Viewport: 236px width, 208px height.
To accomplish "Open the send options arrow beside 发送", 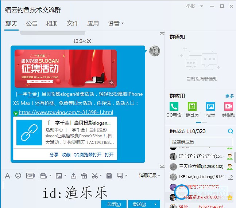I will tap(156, 204).
